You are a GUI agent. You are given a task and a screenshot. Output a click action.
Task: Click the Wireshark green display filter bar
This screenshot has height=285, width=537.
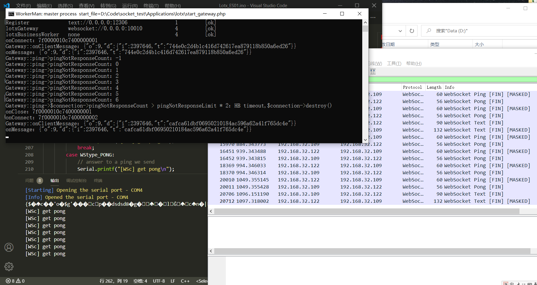[453, 80]
